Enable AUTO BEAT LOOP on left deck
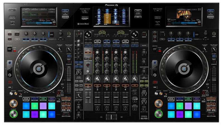 66,99
